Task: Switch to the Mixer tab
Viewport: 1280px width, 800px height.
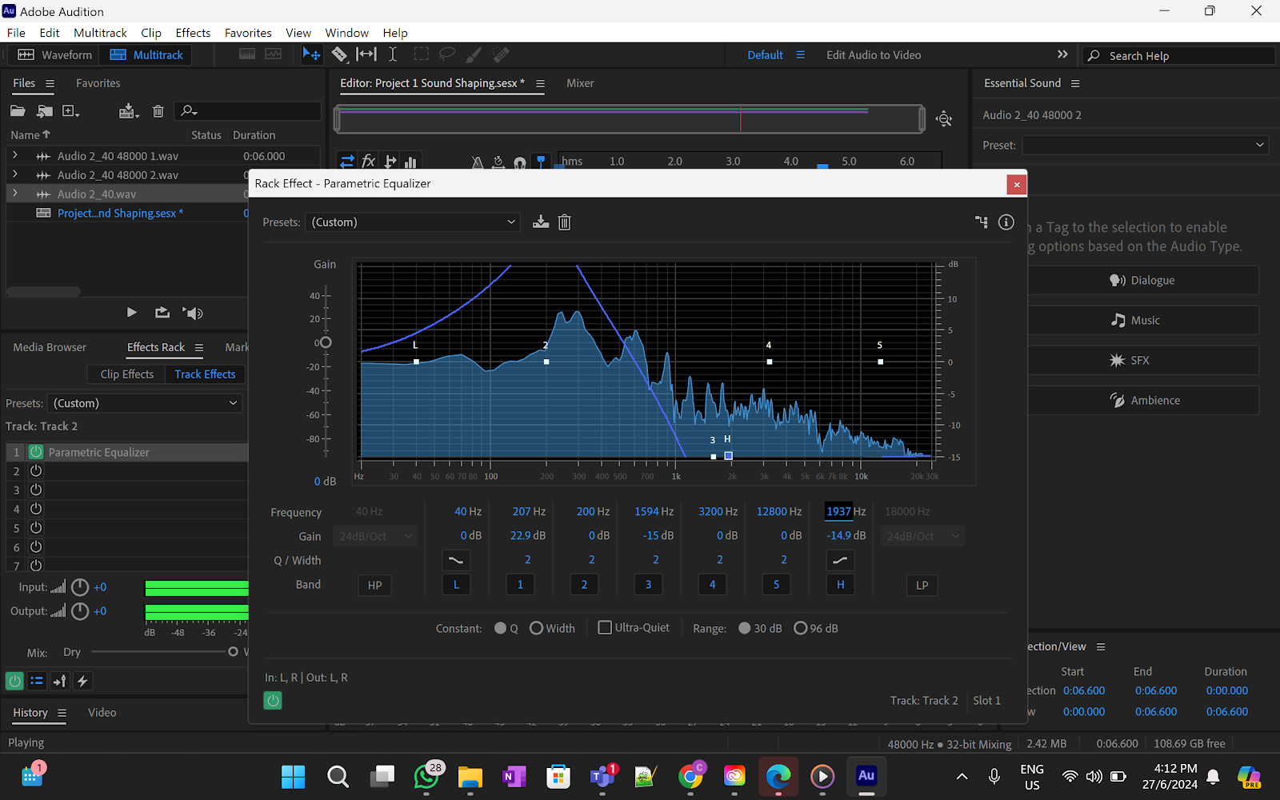Action: pos(580,83)
